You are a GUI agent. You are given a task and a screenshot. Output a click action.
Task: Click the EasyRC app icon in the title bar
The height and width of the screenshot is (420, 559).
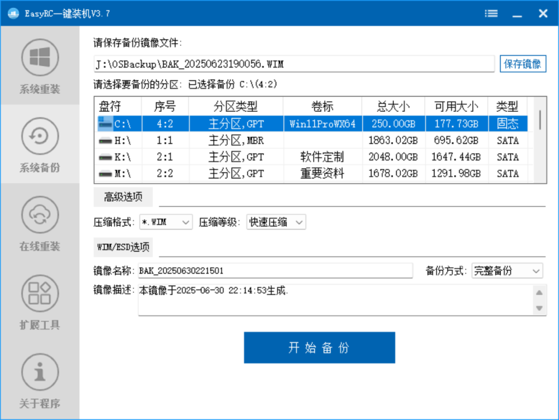point(12,13)
